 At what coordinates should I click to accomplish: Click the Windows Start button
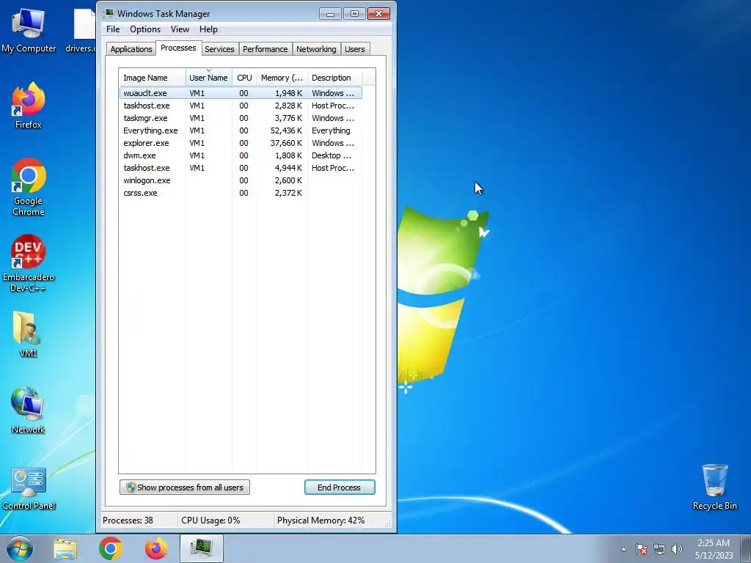click(20, 548)
